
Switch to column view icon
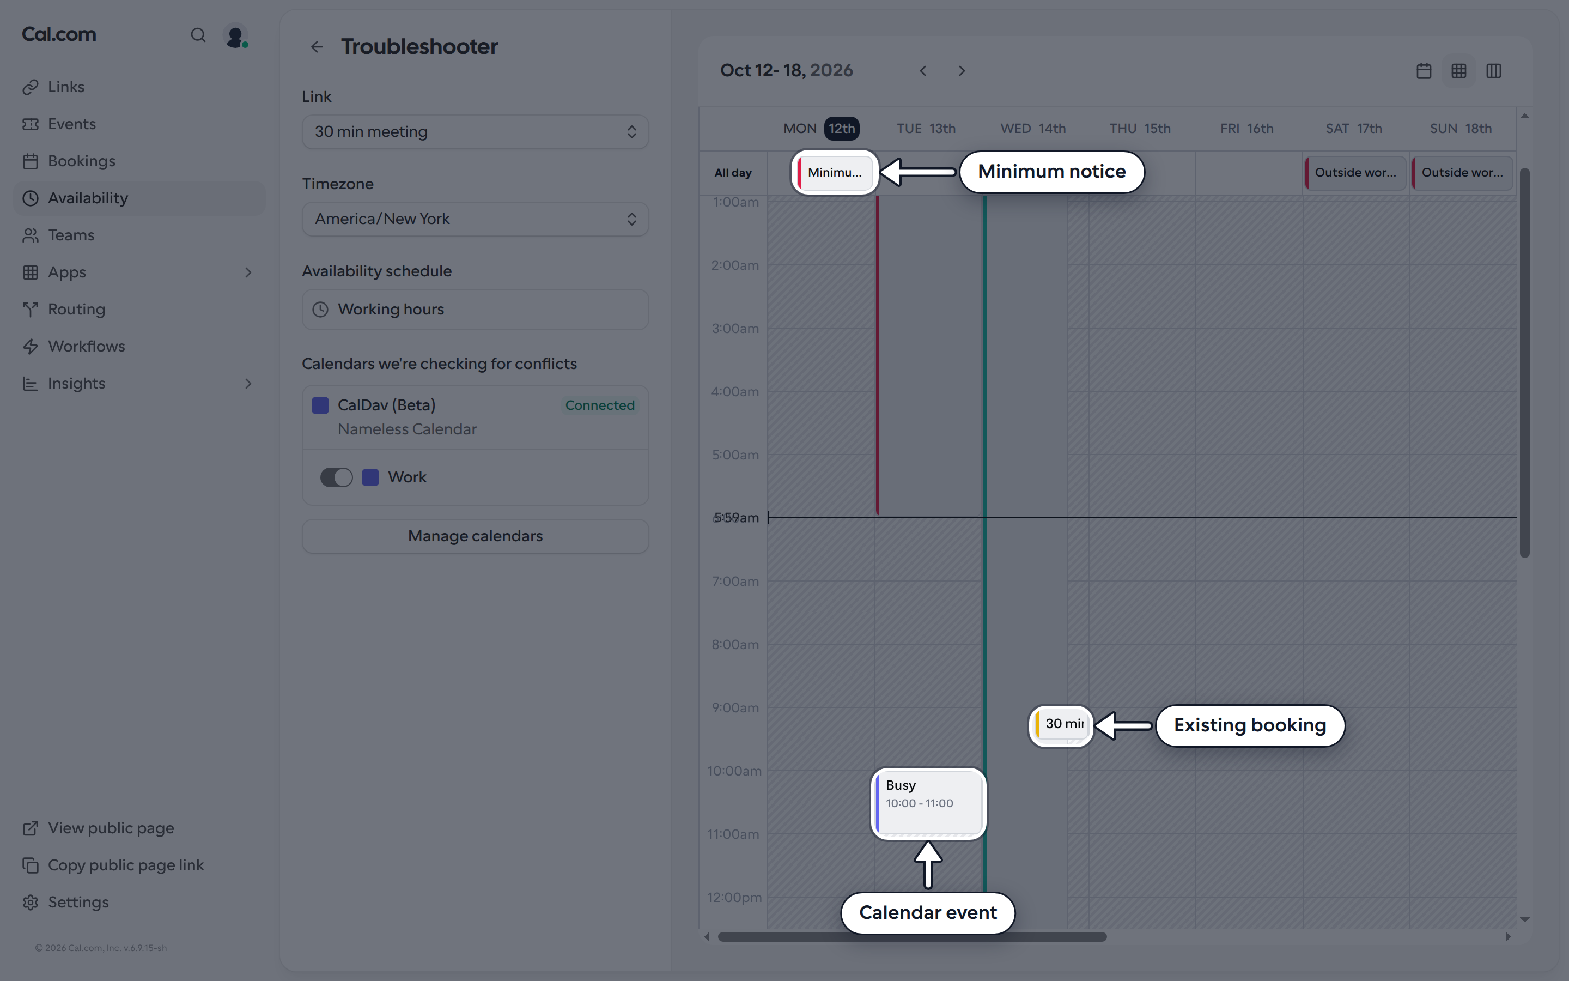[1494, 71]
